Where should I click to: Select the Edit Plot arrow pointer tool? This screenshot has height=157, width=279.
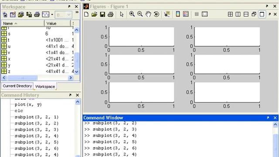click(122, 14)
